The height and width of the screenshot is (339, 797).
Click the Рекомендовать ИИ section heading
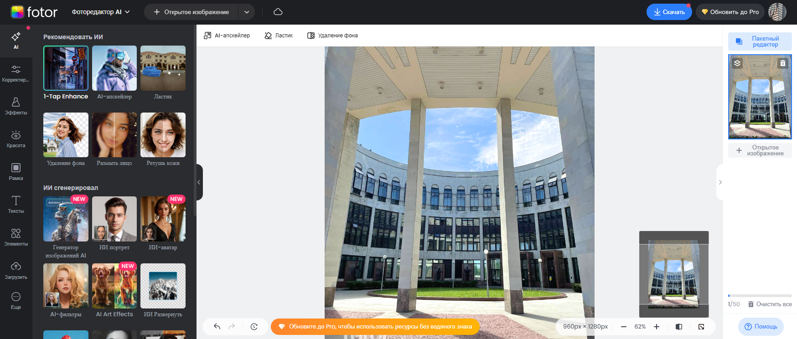tap(73, 37)
